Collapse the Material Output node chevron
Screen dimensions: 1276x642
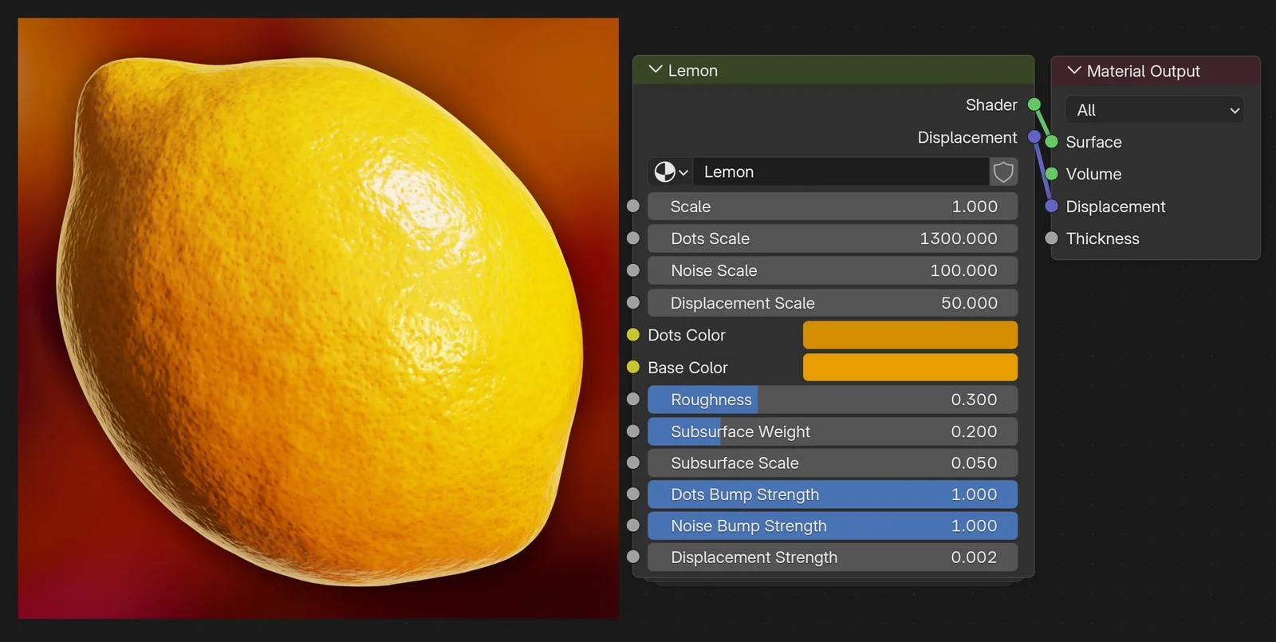point(1074,70)
